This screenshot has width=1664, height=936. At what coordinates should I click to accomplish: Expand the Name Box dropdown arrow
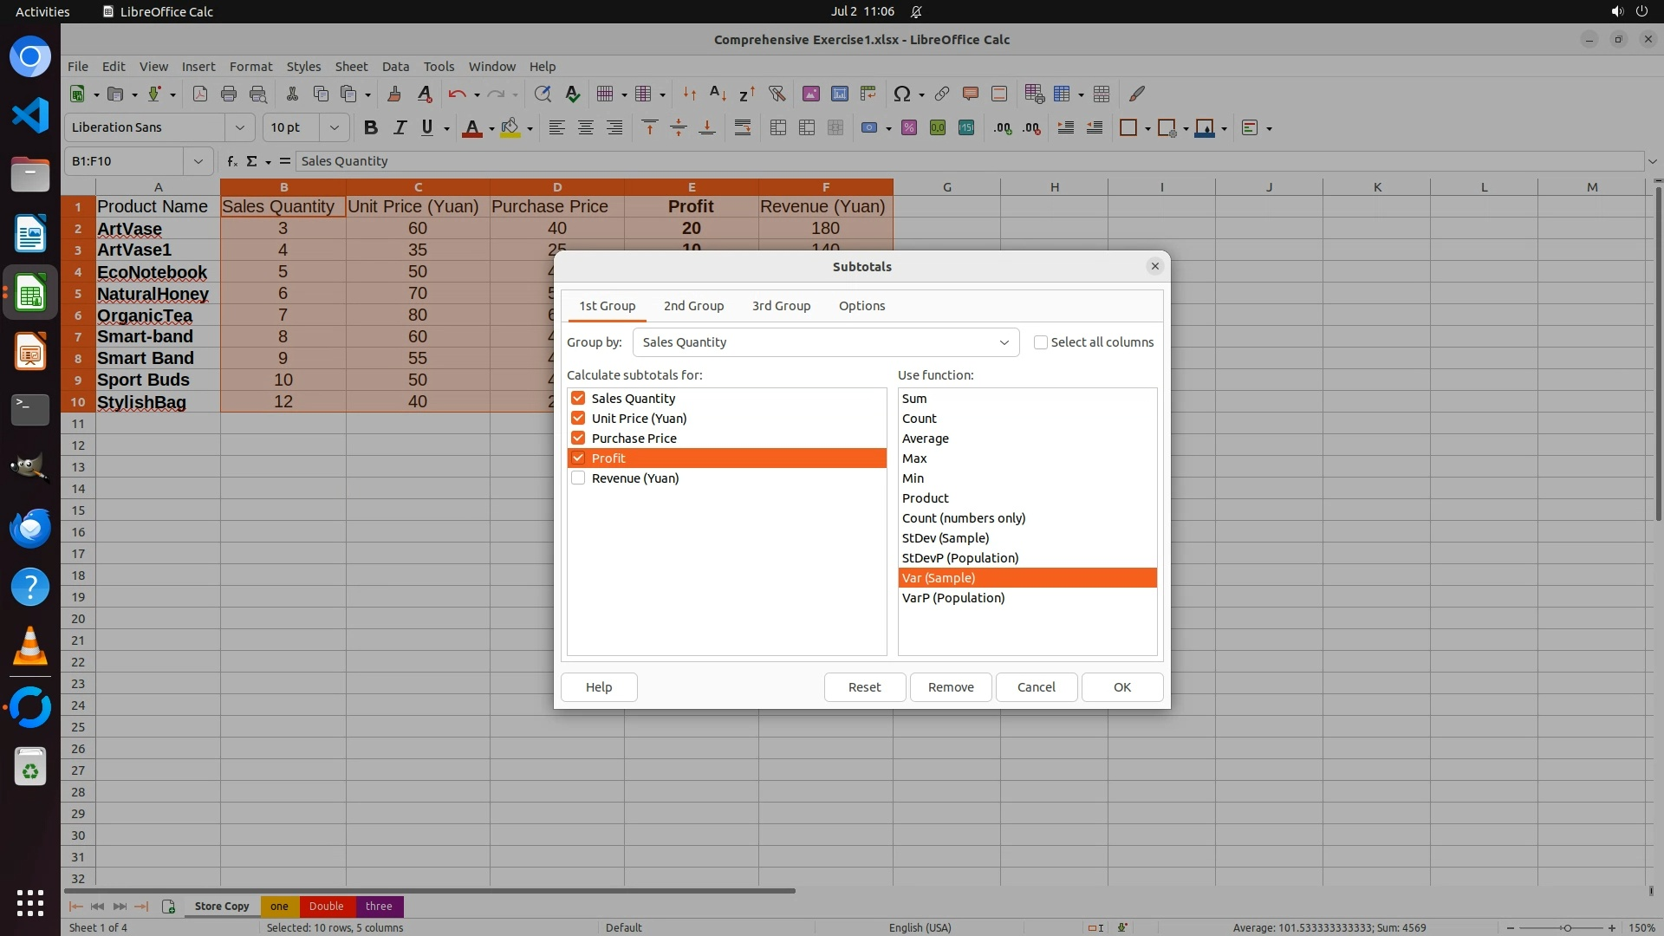click(x=198, y=161)
